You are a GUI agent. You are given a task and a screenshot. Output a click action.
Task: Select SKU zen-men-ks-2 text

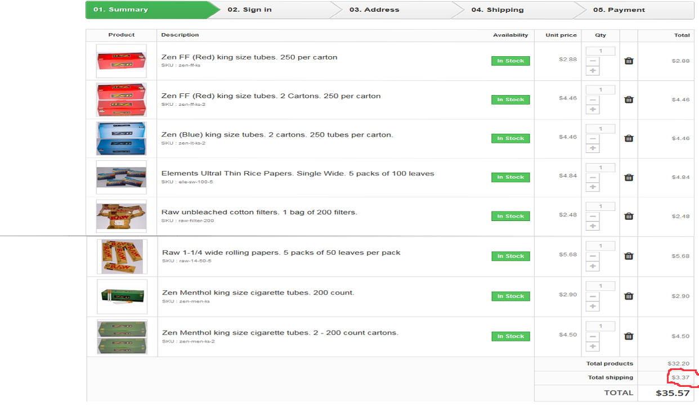point(189,341)
